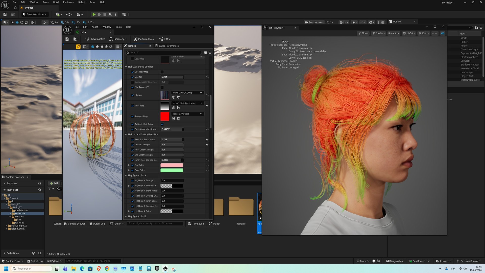Click Platform Stats button
485x273 pixels.
click(143, 39)
